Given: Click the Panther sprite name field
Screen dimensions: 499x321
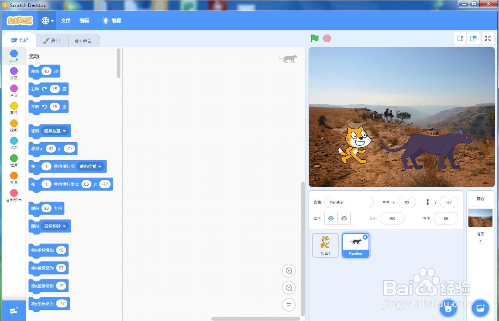Looking at the screenshot, I should click(349, 202).
